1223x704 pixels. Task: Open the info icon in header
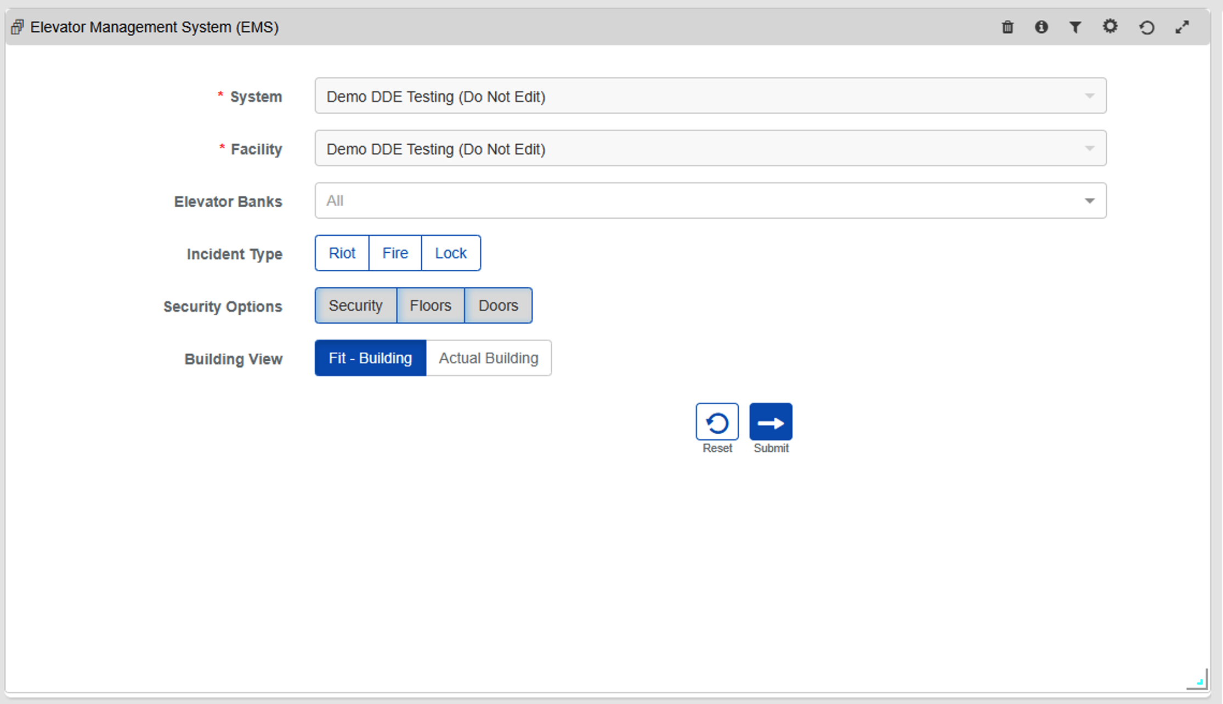(x=1041, y=27)
